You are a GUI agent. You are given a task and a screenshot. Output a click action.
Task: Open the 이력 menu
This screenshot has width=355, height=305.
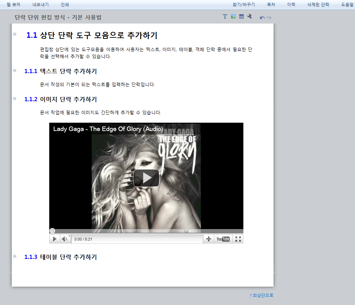(x=291, y=5)
